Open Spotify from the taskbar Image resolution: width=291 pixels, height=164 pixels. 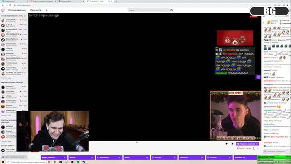coord(78,162)
